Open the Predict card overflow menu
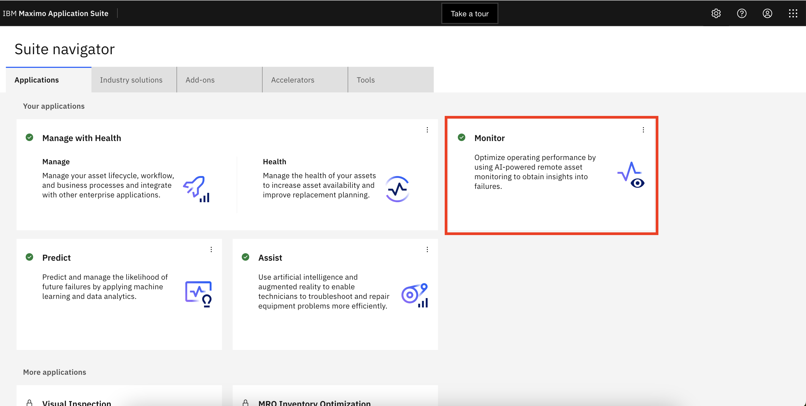The width and height of the screenshot is (806, 406). [211, 249]
